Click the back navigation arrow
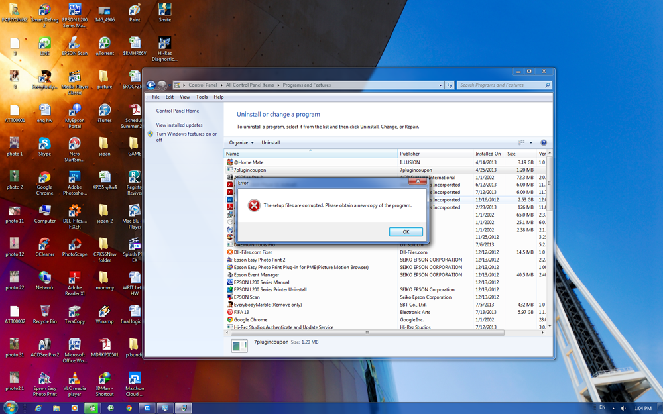663x414 pixels. click(x=151, y=85)
